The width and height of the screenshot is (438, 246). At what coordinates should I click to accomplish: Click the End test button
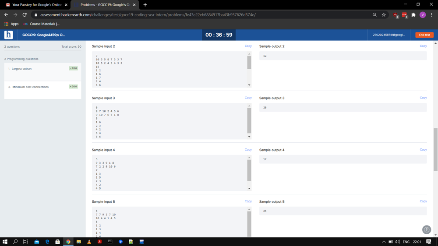point(424,35)
